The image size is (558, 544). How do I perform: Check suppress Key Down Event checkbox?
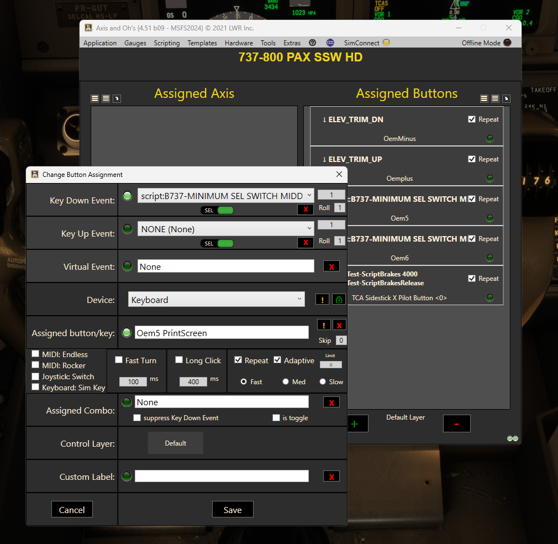tap(137, 417)
